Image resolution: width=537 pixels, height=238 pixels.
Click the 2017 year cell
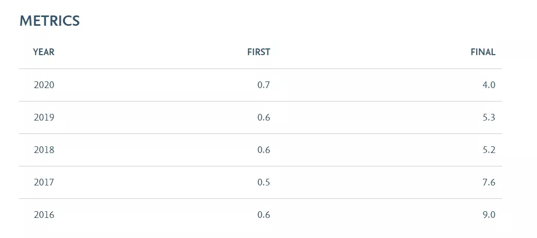(44, 182)
